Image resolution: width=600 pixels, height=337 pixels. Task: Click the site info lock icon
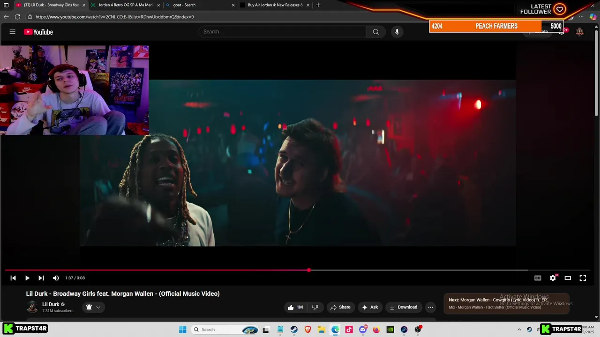[x=30, y=17]
